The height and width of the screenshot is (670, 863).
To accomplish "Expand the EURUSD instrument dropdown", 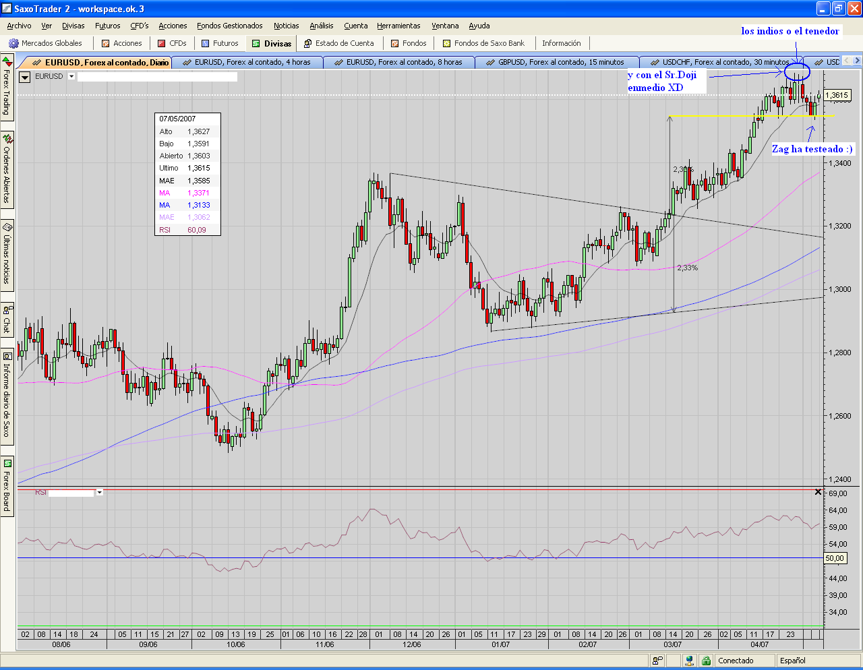I will 72,77.
